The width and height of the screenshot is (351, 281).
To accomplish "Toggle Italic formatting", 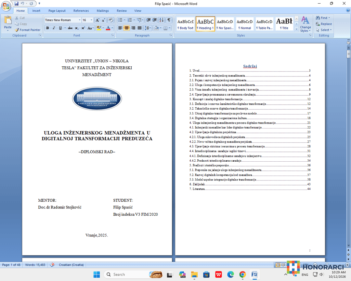I will click(x=54, y=28).
